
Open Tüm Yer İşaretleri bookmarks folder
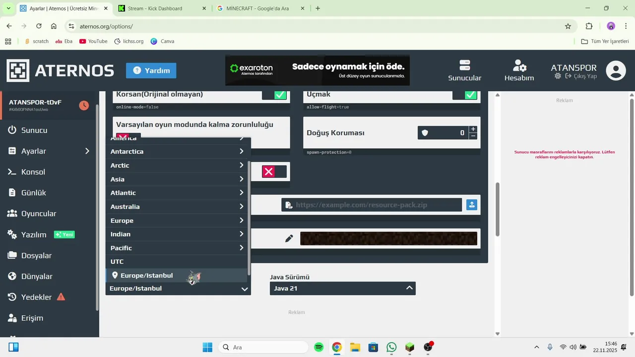coord(605,41)
